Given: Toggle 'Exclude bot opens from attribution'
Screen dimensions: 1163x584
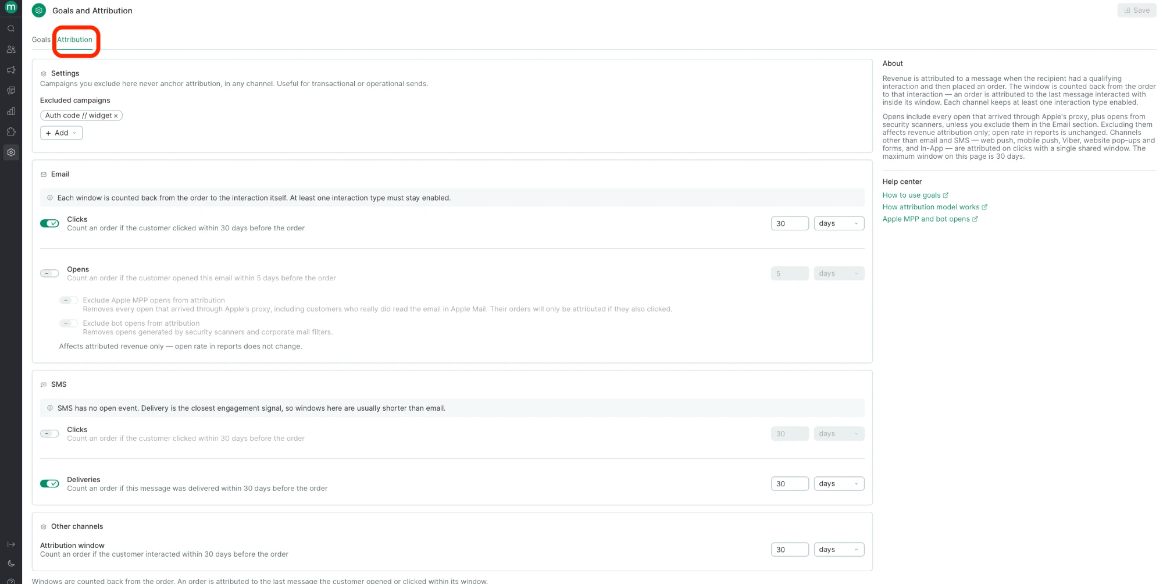Looking at the screenshot, I should point(69,323).
